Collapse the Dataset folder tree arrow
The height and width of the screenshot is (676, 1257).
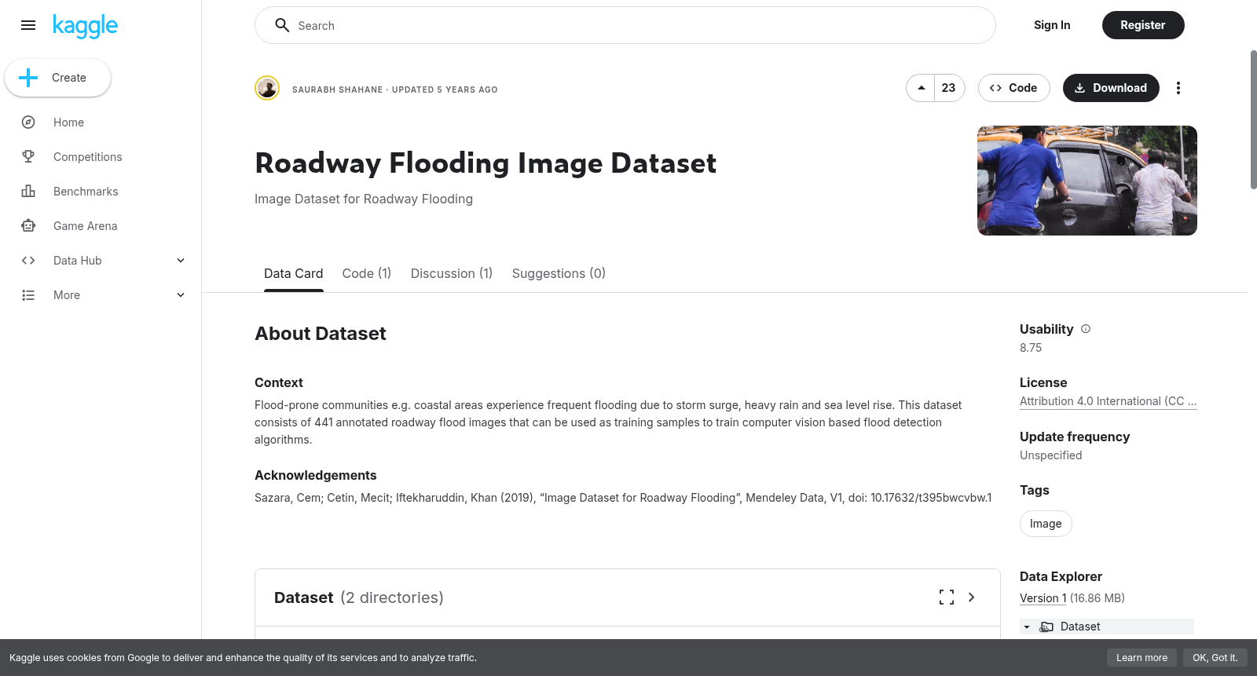click(x=1027, y=627)
